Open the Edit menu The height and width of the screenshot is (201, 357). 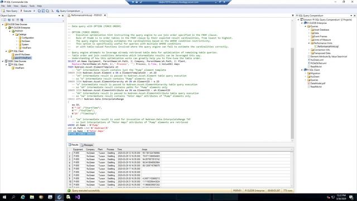(9, 6)
